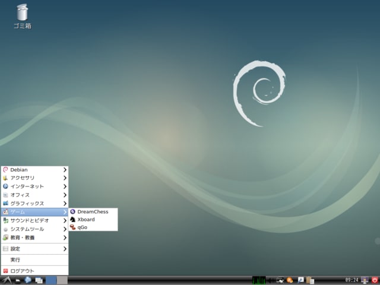The image size is (380, 285).
Task: Click the 教育・教養 category icon
Action: pyautogui.click(x=5, y=237)
